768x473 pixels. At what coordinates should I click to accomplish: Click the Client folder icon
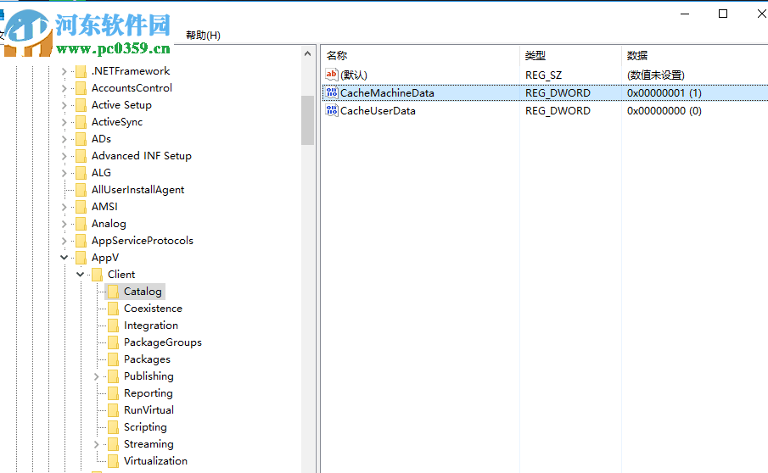pos(98,275)
